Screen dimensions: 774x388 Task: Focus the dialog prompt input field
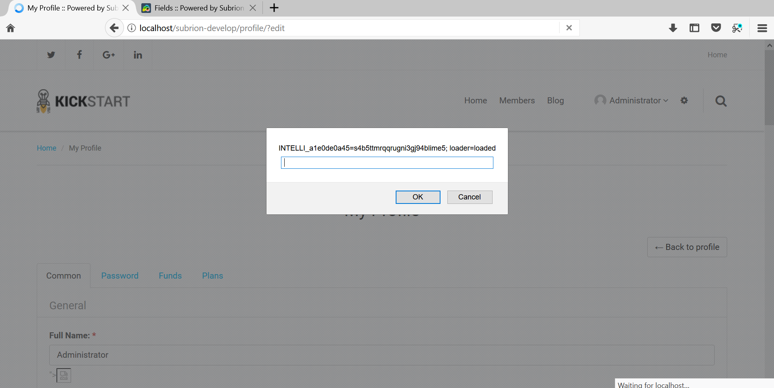386,162
